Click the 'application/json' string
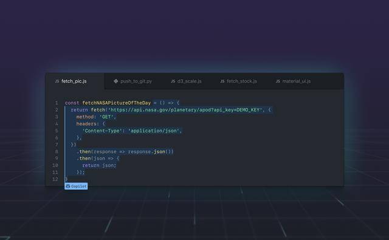Viewport: 389px width, 240px height. point(154,131)
